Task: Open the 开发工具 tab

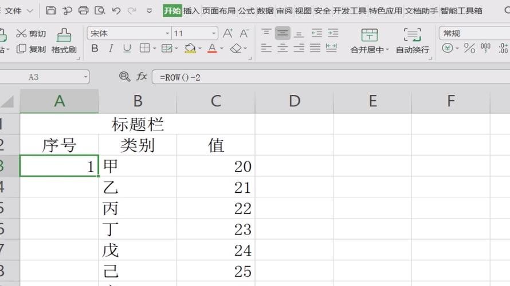Action: pyautogui.click(x=350, y=11)
